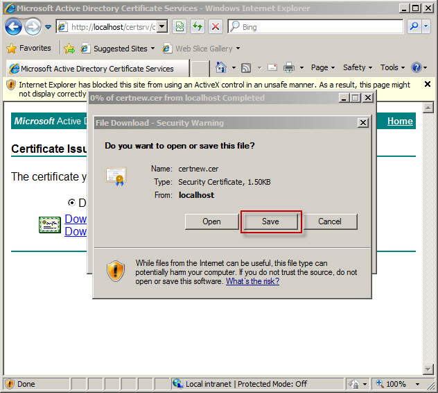The width and height of the screenshot is (438, 393).
Task: Click the information bar shield icon
Action: point(11,85)
